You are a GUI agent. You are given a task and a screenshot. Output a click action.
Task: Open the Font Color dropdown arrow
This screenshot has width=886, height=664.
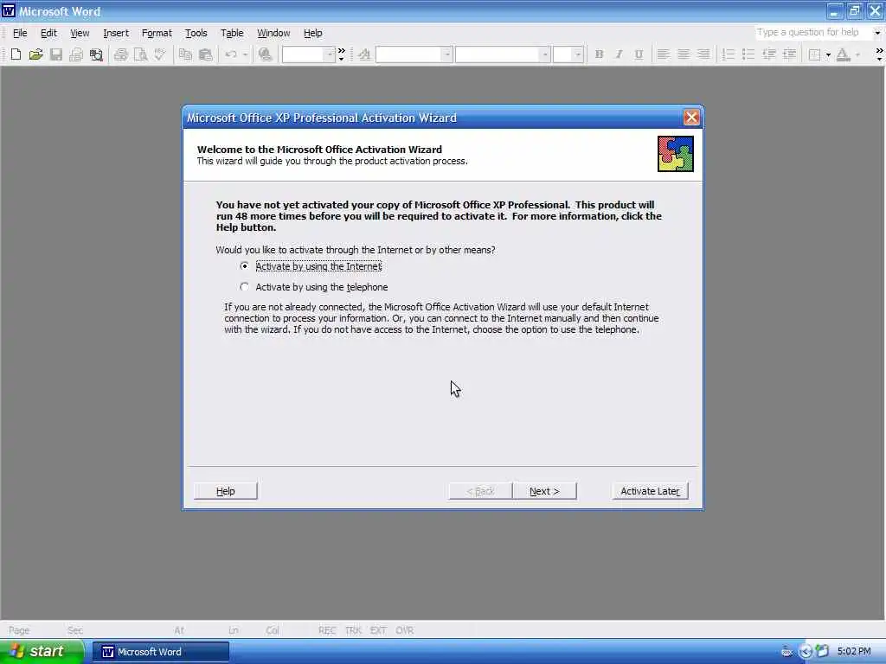[x=857, y=54]
